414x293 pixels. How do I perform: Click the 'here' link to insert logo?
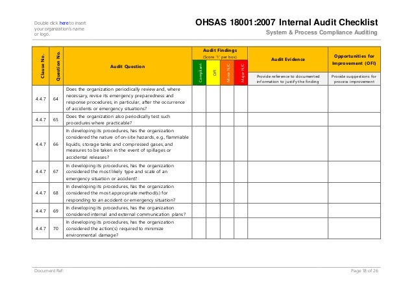(x=64, y=23)
